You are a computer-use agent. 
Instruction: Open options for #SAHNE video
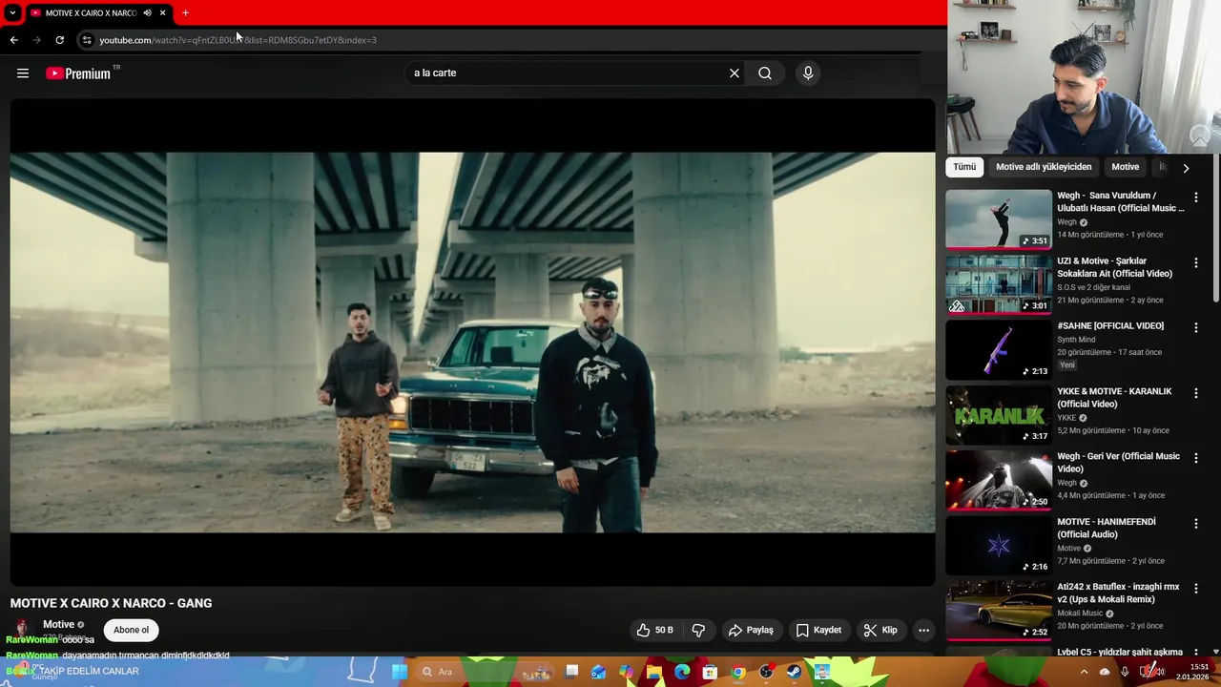coord(1196,327)
